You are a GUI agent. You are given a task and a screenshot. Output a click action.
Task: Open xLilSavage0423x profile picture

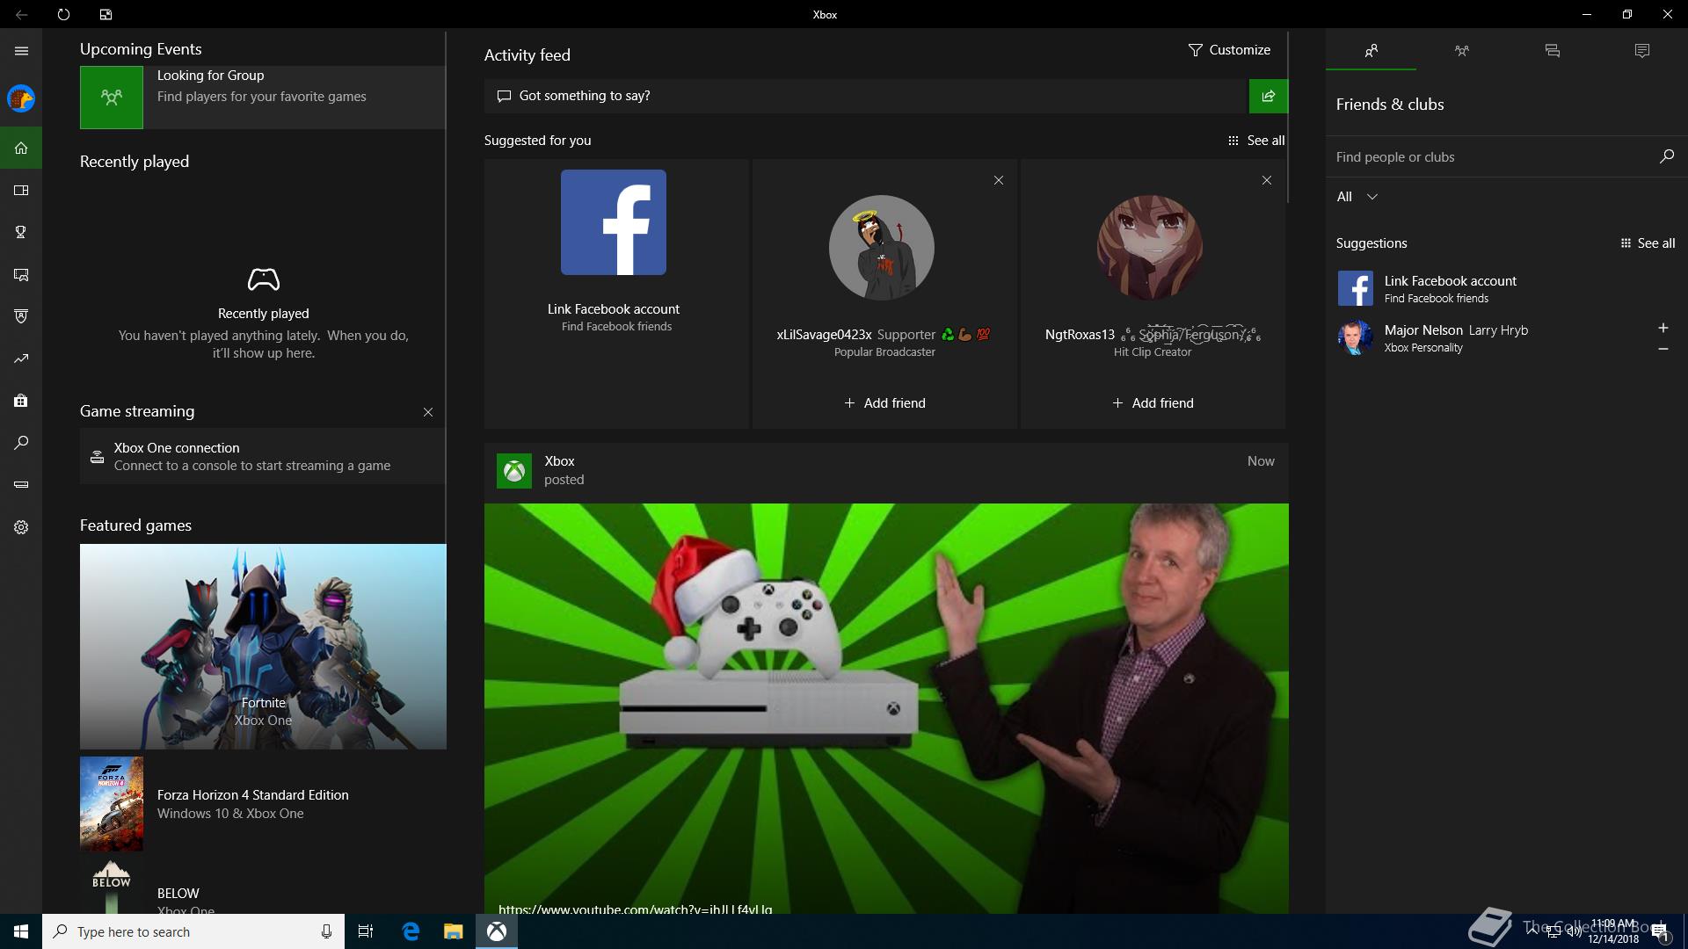(x=882, y=248)
